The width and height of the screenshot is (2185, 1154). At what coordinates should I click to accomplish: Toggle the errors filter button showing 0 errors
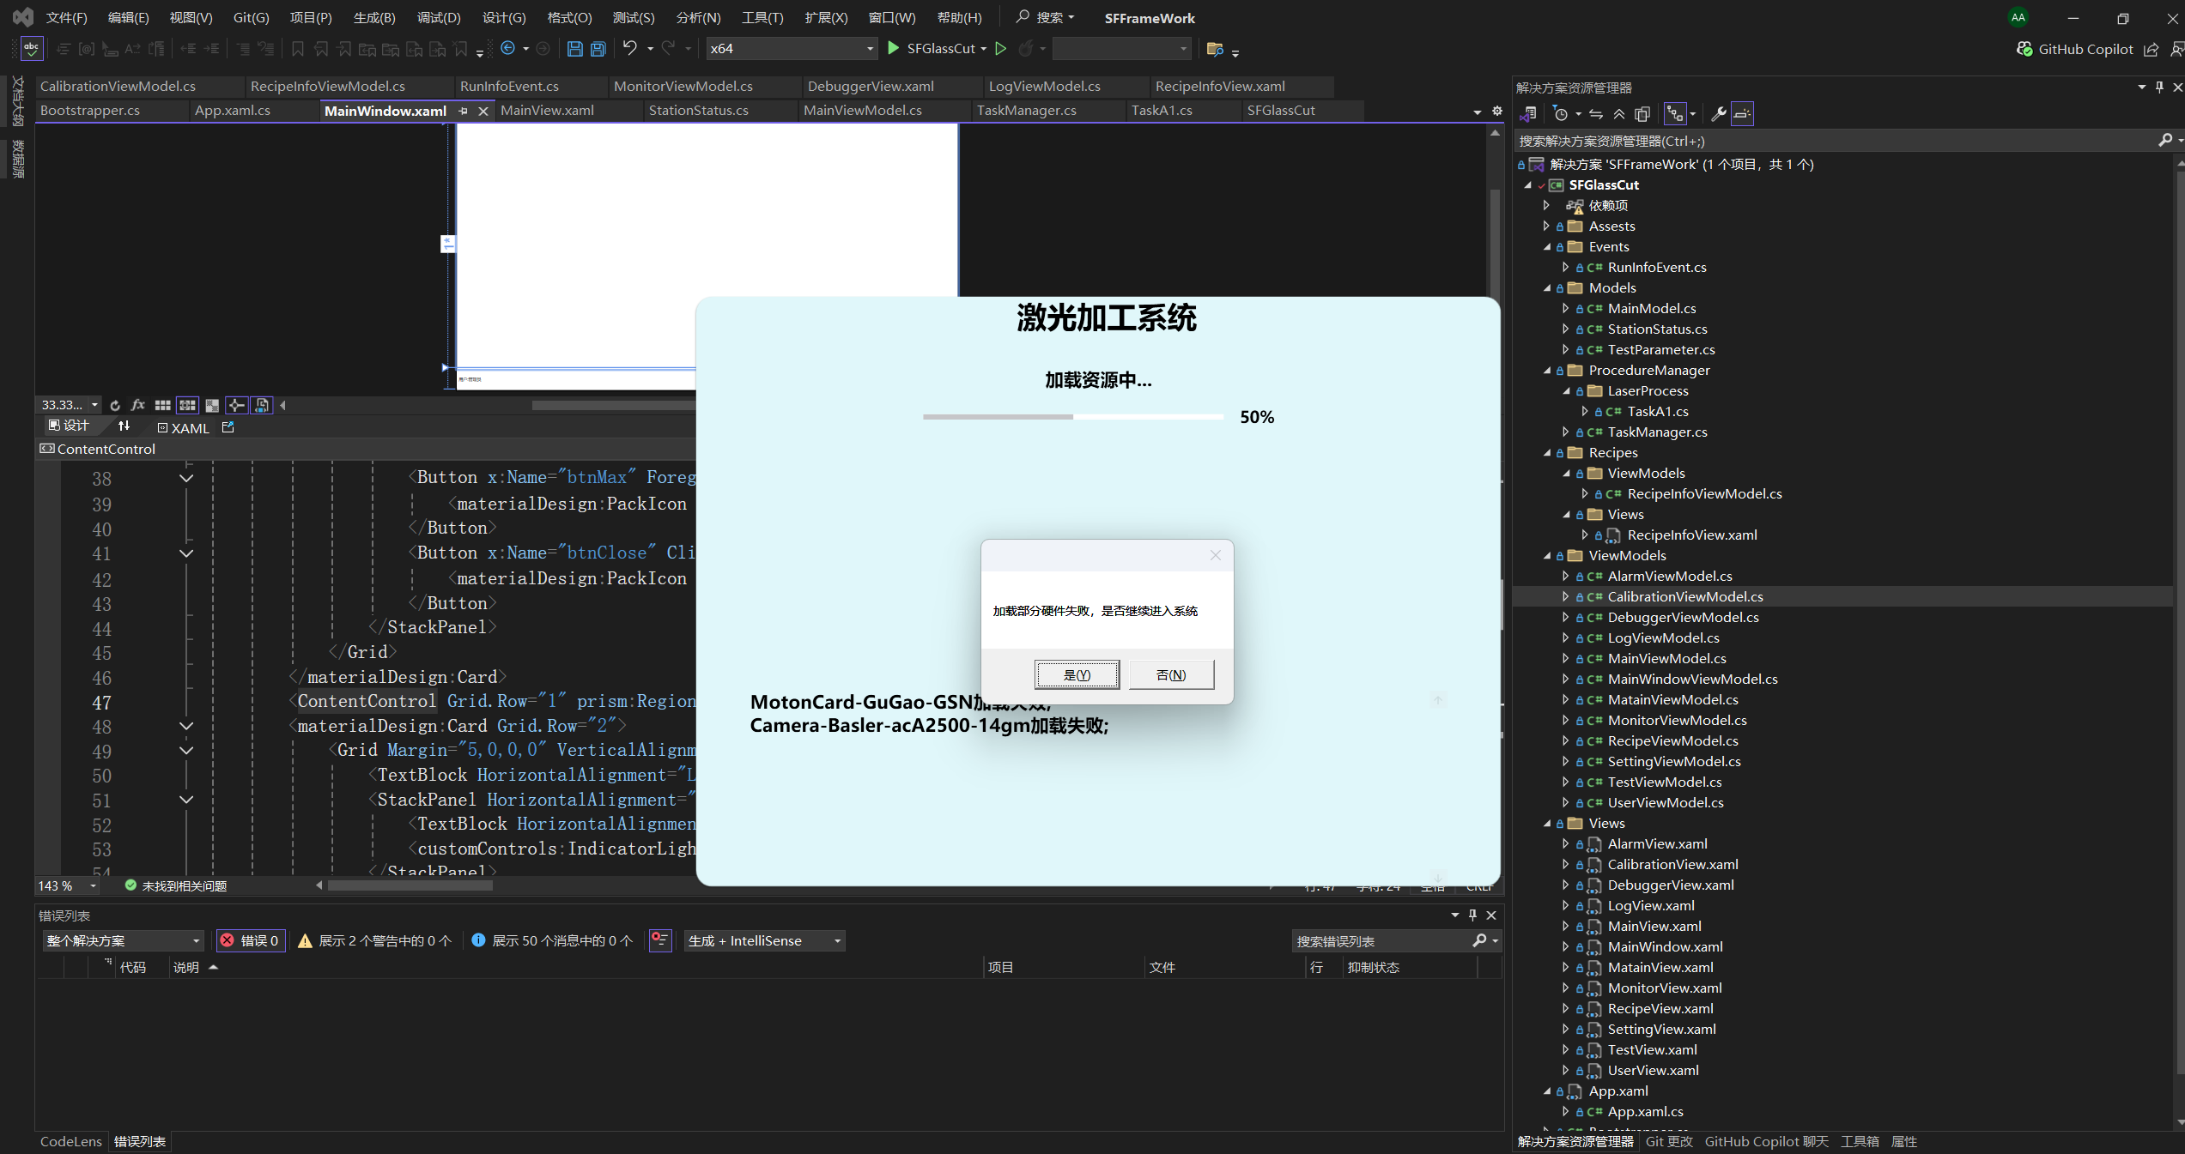point(251,940)
